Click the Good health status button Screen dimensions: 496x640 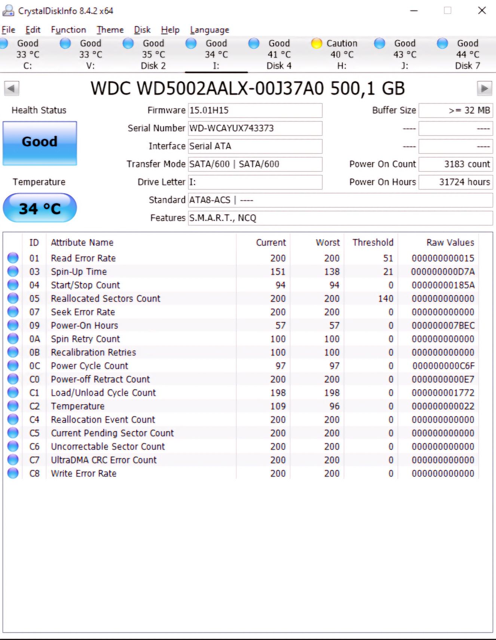(40, 143)
